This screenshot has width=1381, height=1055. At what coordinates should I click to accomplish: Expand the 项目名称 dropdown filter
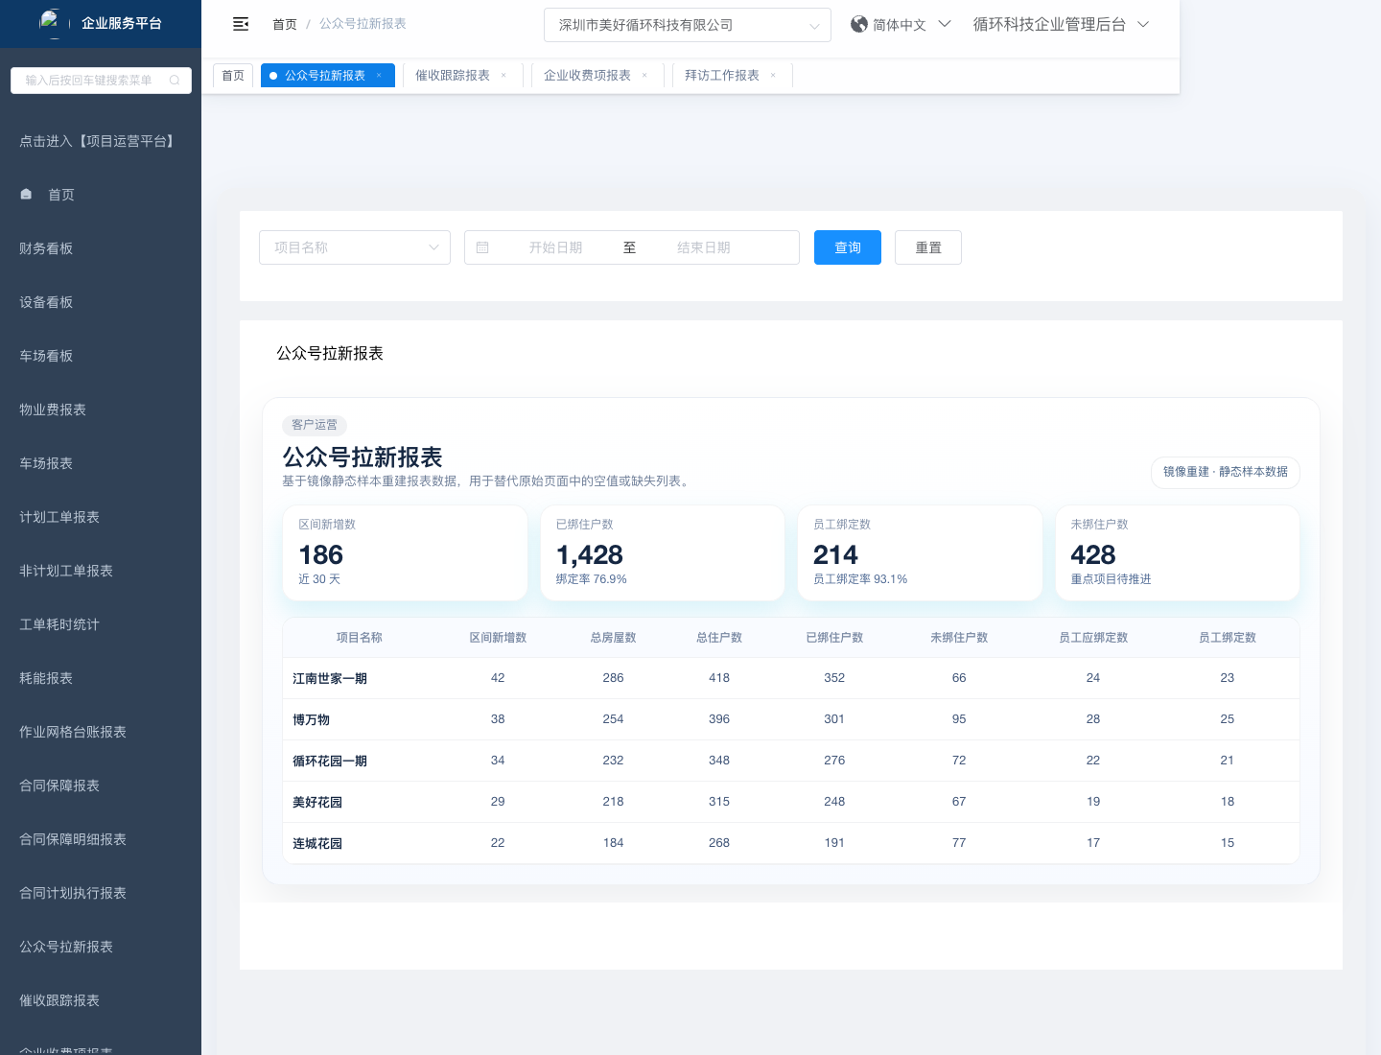(354, 247)
